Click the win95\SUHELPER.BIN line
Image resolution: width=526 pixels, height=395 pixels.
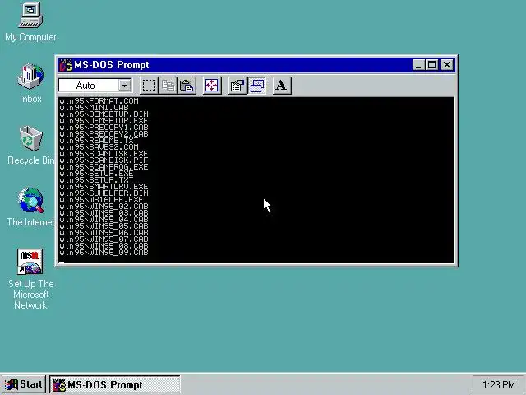104,193
